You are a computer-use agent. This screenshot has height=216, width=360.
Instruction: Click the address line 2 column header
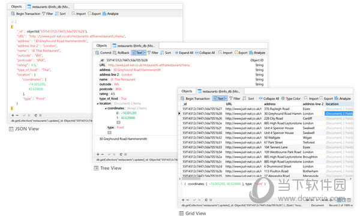click(x=313, y=104)
